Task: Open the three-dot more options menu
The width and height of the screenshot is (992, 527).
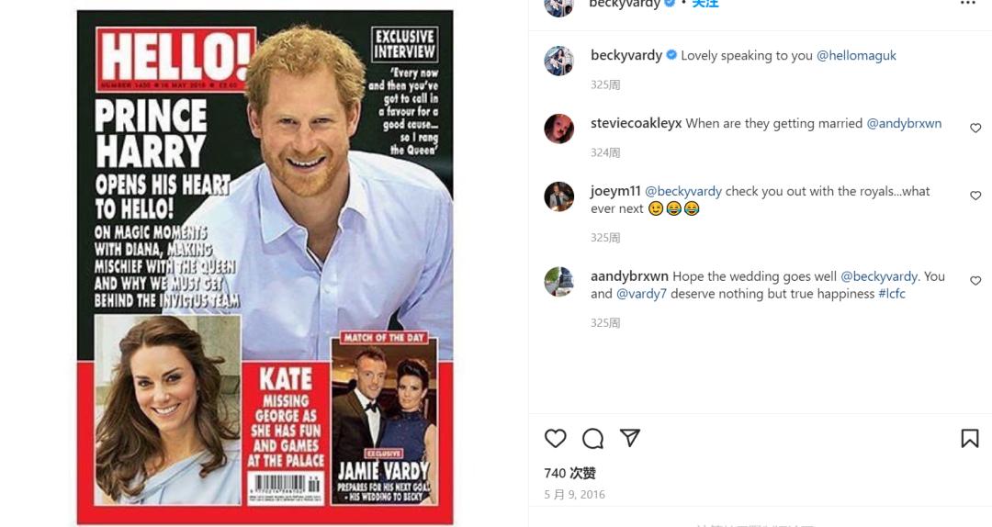Action: [968, 4]
